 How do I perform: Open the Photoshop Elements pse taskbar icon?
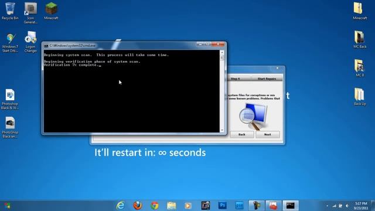coord(240,206)
